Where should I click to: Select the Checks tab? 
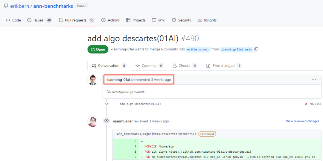tap(185, 66)
